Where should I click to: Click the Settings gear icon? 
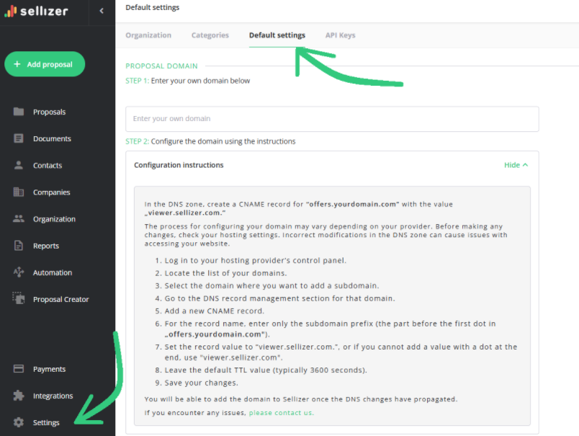[x=19, y=422]
